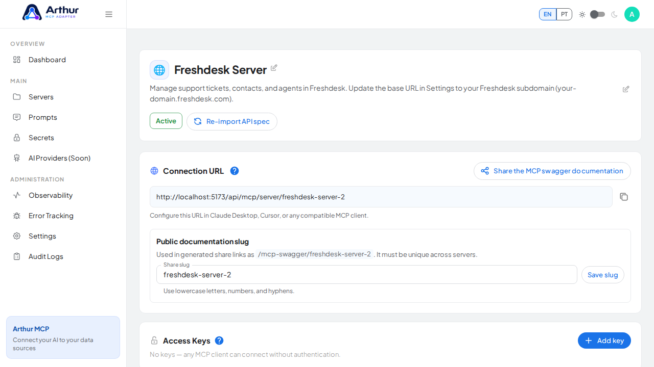The width and height of the screenshot is (654, 367).
Task: Open Audit Logs page
Action: [x=63, y=256]
